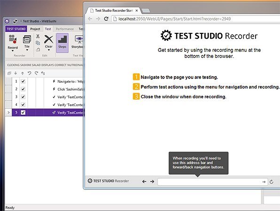Switch to the Test ribbon tab
This screenshot has width=280, height=211.
pyautogui.click(x=48, y=29)
